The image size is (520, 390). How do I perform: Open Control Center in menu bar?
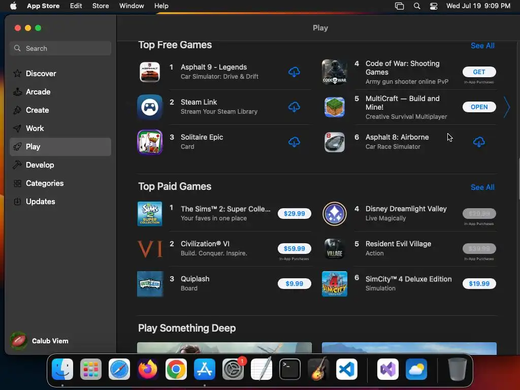click(434, 6)
